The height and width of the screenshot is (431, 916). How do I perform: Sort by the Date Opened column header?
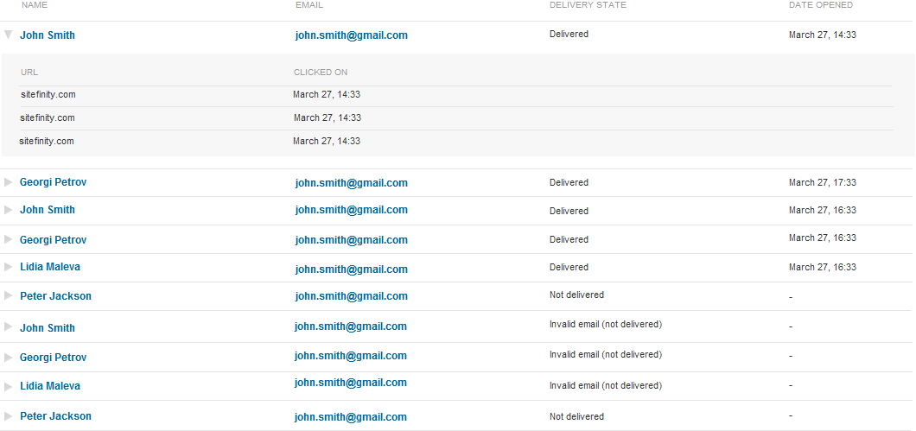(x=820, y=5)
